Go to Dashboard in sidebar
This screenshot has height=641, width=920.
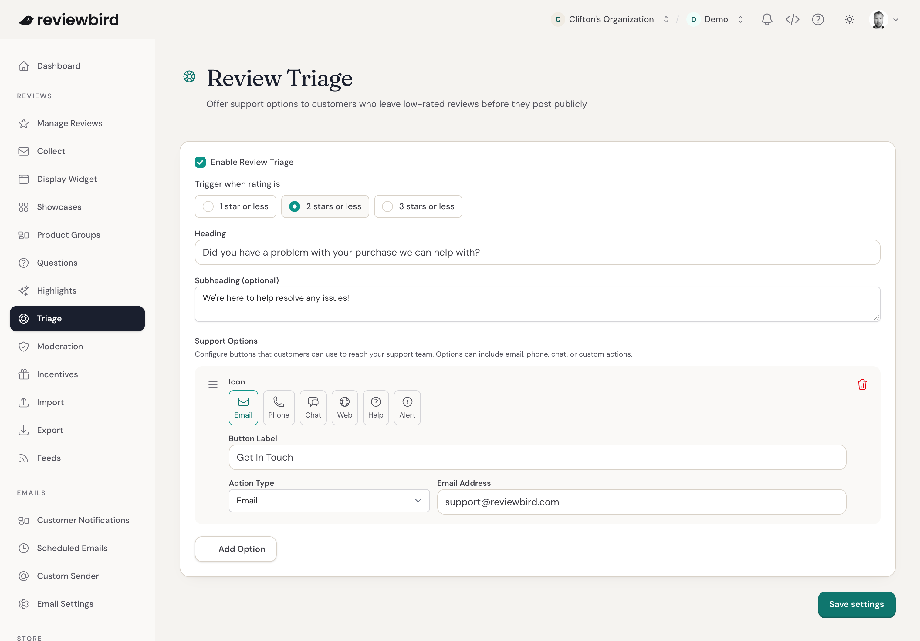[x=77, y=66]
